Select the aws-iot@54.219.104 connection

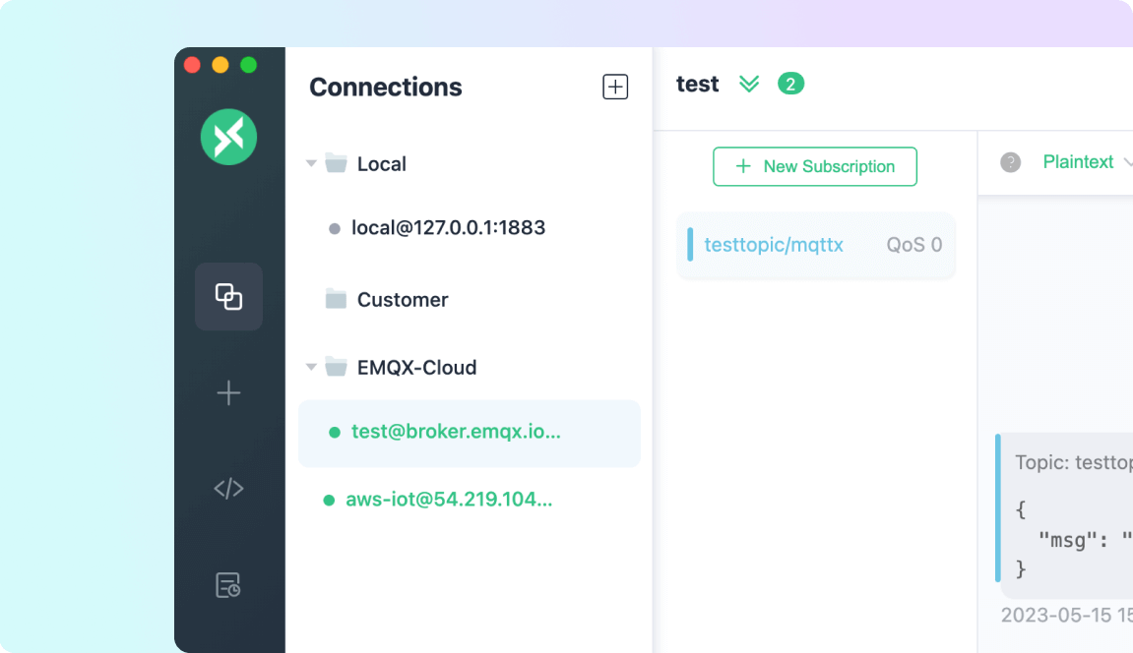coord(448,499)
